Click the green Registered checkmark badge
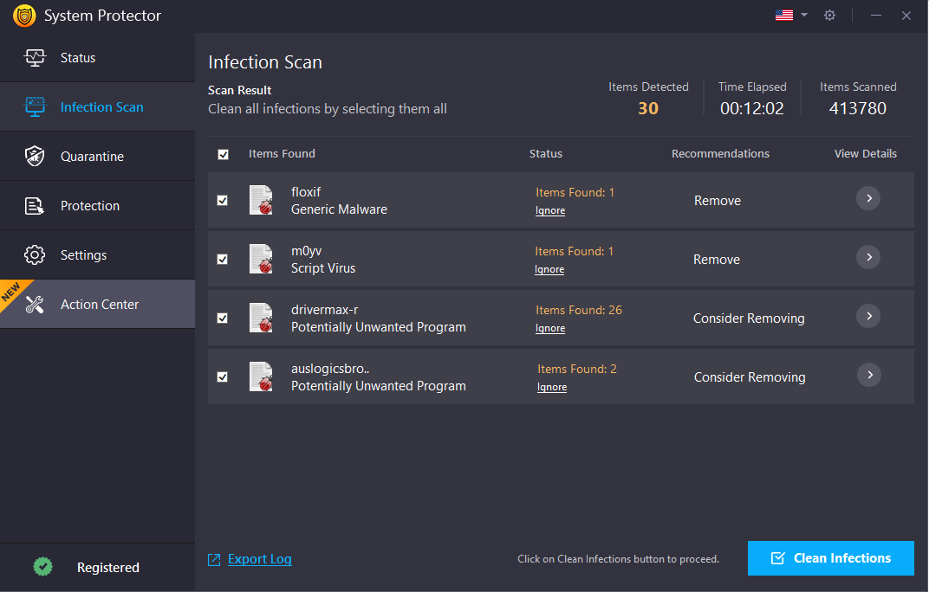The width and height of the screenshot is (929, 592). (x=42, y=567)
